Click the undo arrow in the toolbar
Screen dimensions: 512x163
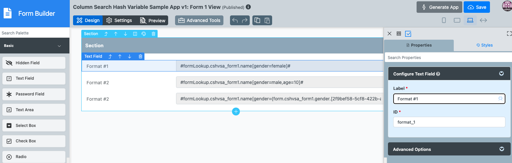click(x=235, y=20)
